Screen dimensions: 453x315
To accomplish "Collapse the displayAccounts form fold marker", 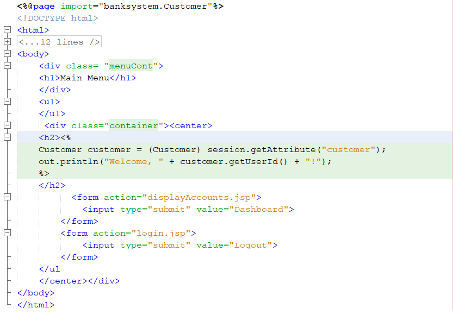I will [7, 197].
